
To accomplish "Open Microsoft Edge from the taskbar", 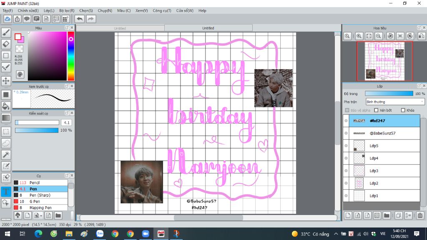I will coord(38,234).
